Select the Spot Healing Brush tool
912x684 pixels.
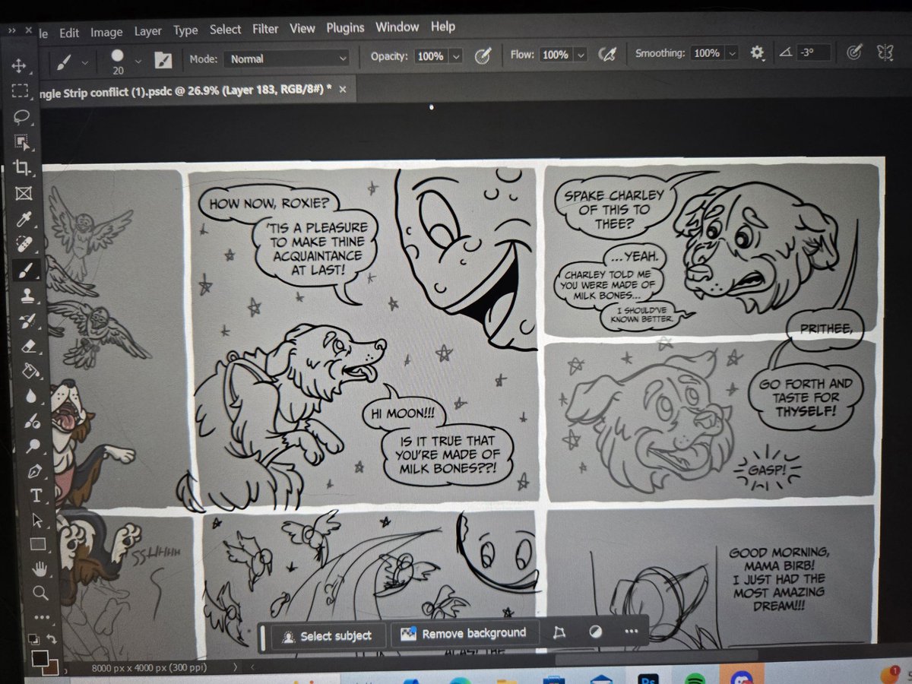point(24,245)
